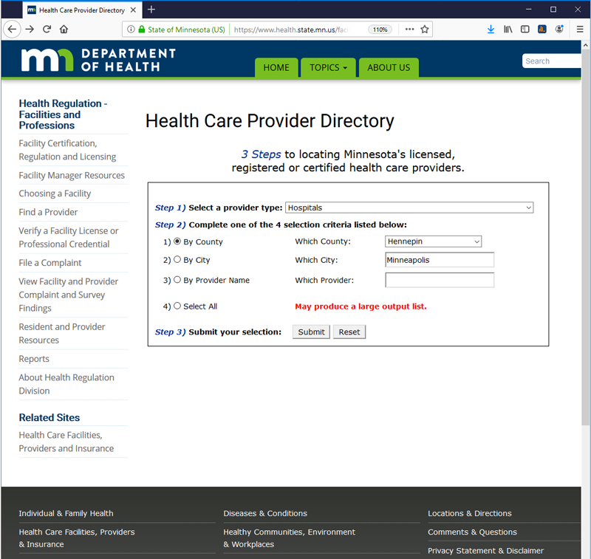Open Health Regulation - Facilities and Professions heading
591x559 pixels.
(63, 114)
